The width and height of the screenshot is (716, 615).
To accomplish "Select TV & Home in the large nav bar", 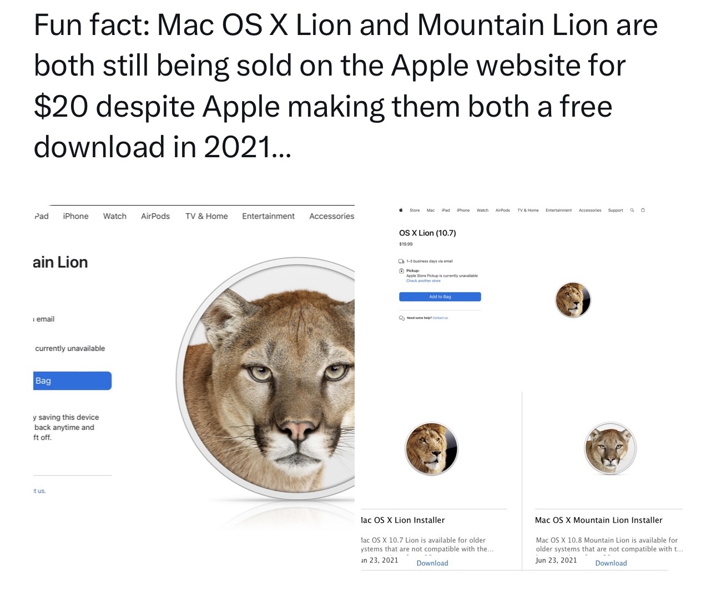I will (x=206, y=216).
